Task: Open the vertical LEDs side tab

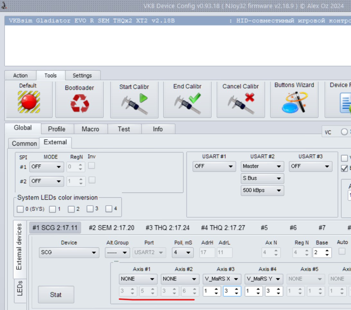Action: pyautogui.click(x=20, y=291)
